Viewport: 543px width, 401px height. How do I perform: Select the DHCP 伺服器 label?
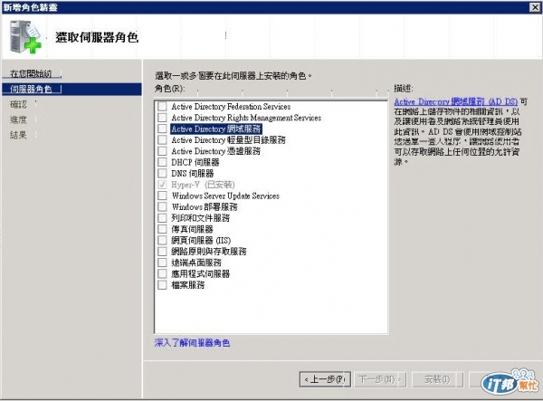195,162
